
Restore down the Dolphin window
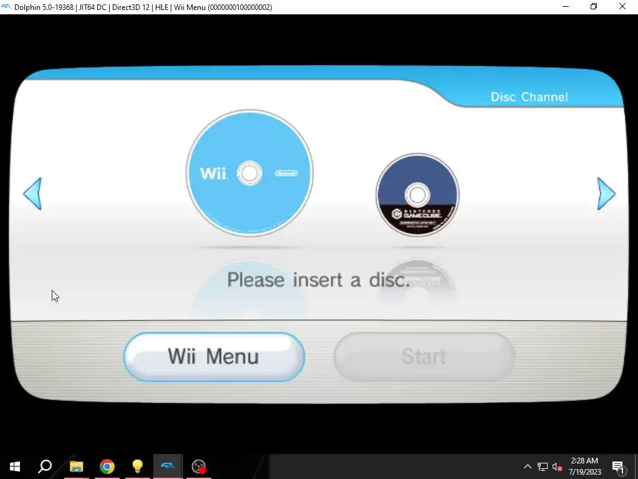[x=594, y=7]
